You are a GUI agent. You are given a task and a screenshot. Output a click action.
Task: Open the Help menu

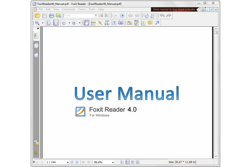(101, 9)
